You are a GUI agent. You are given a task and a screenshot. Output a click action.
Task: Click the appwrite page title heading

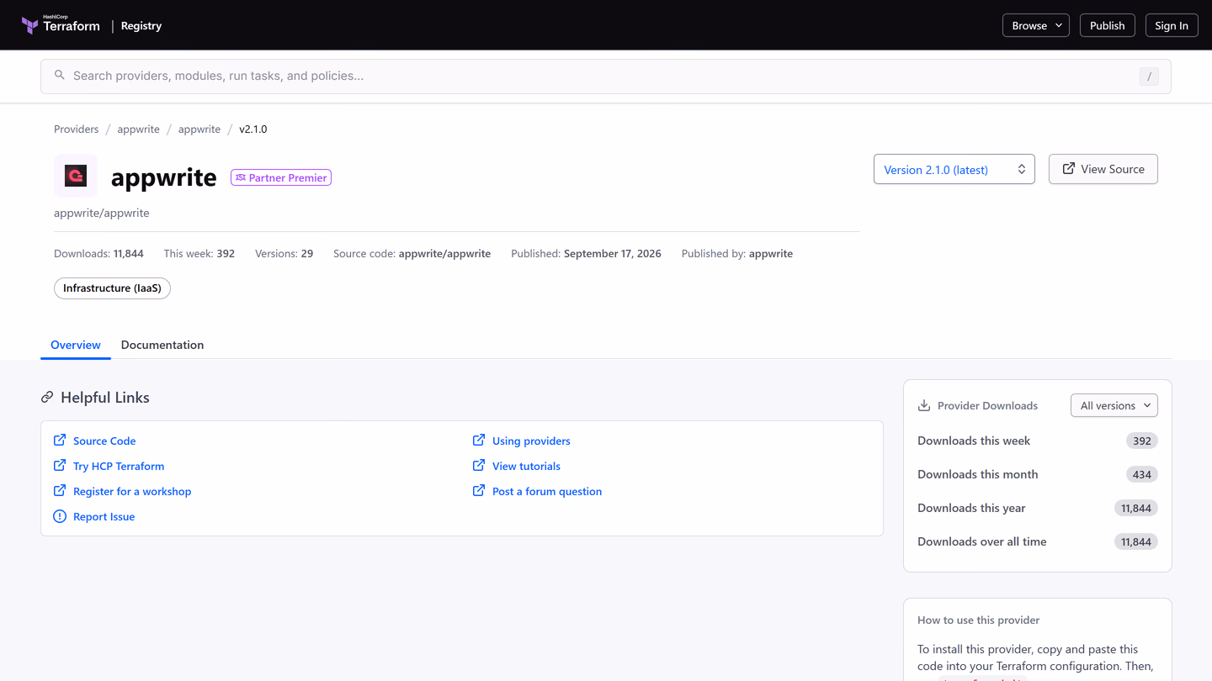[164, 177]
